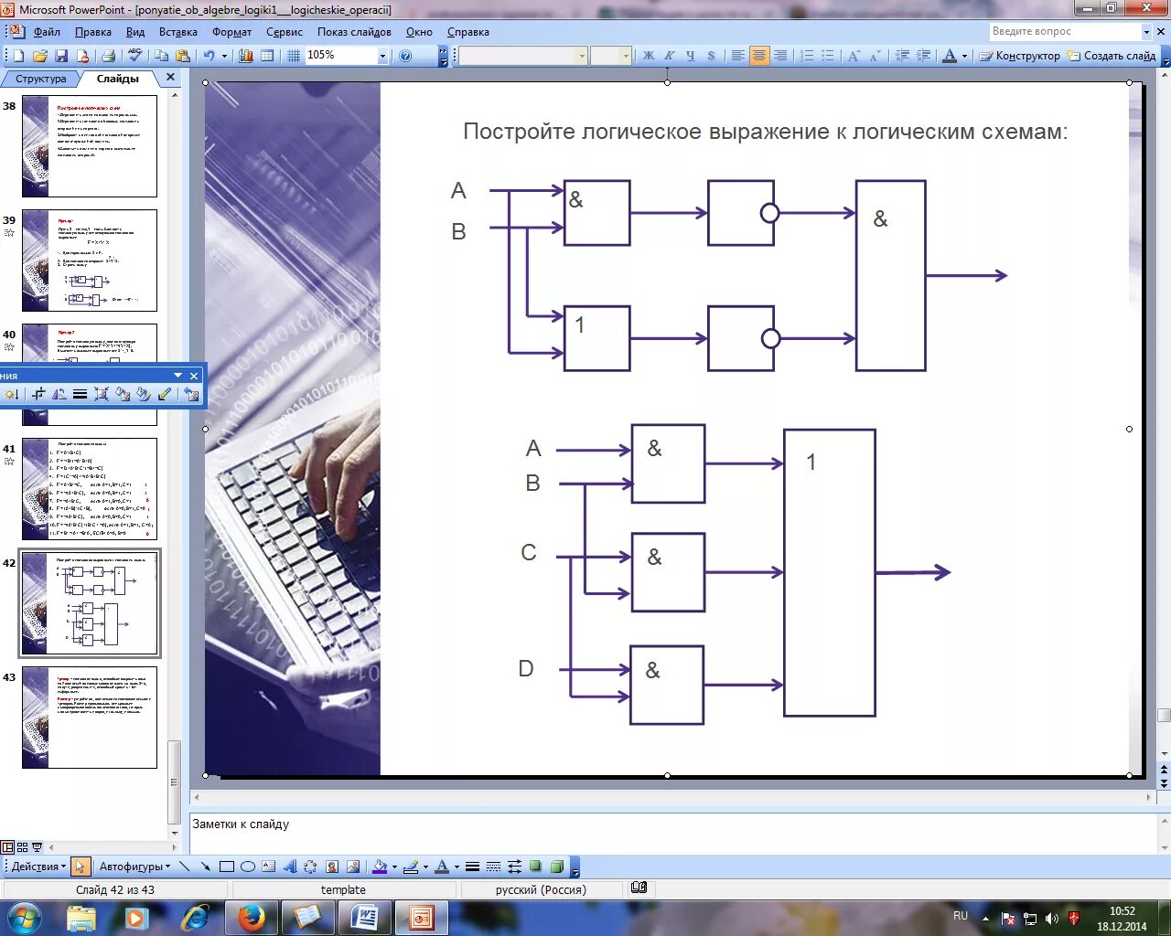
Task: Select the Line drawing tool
Action: [x=186, y=867]
